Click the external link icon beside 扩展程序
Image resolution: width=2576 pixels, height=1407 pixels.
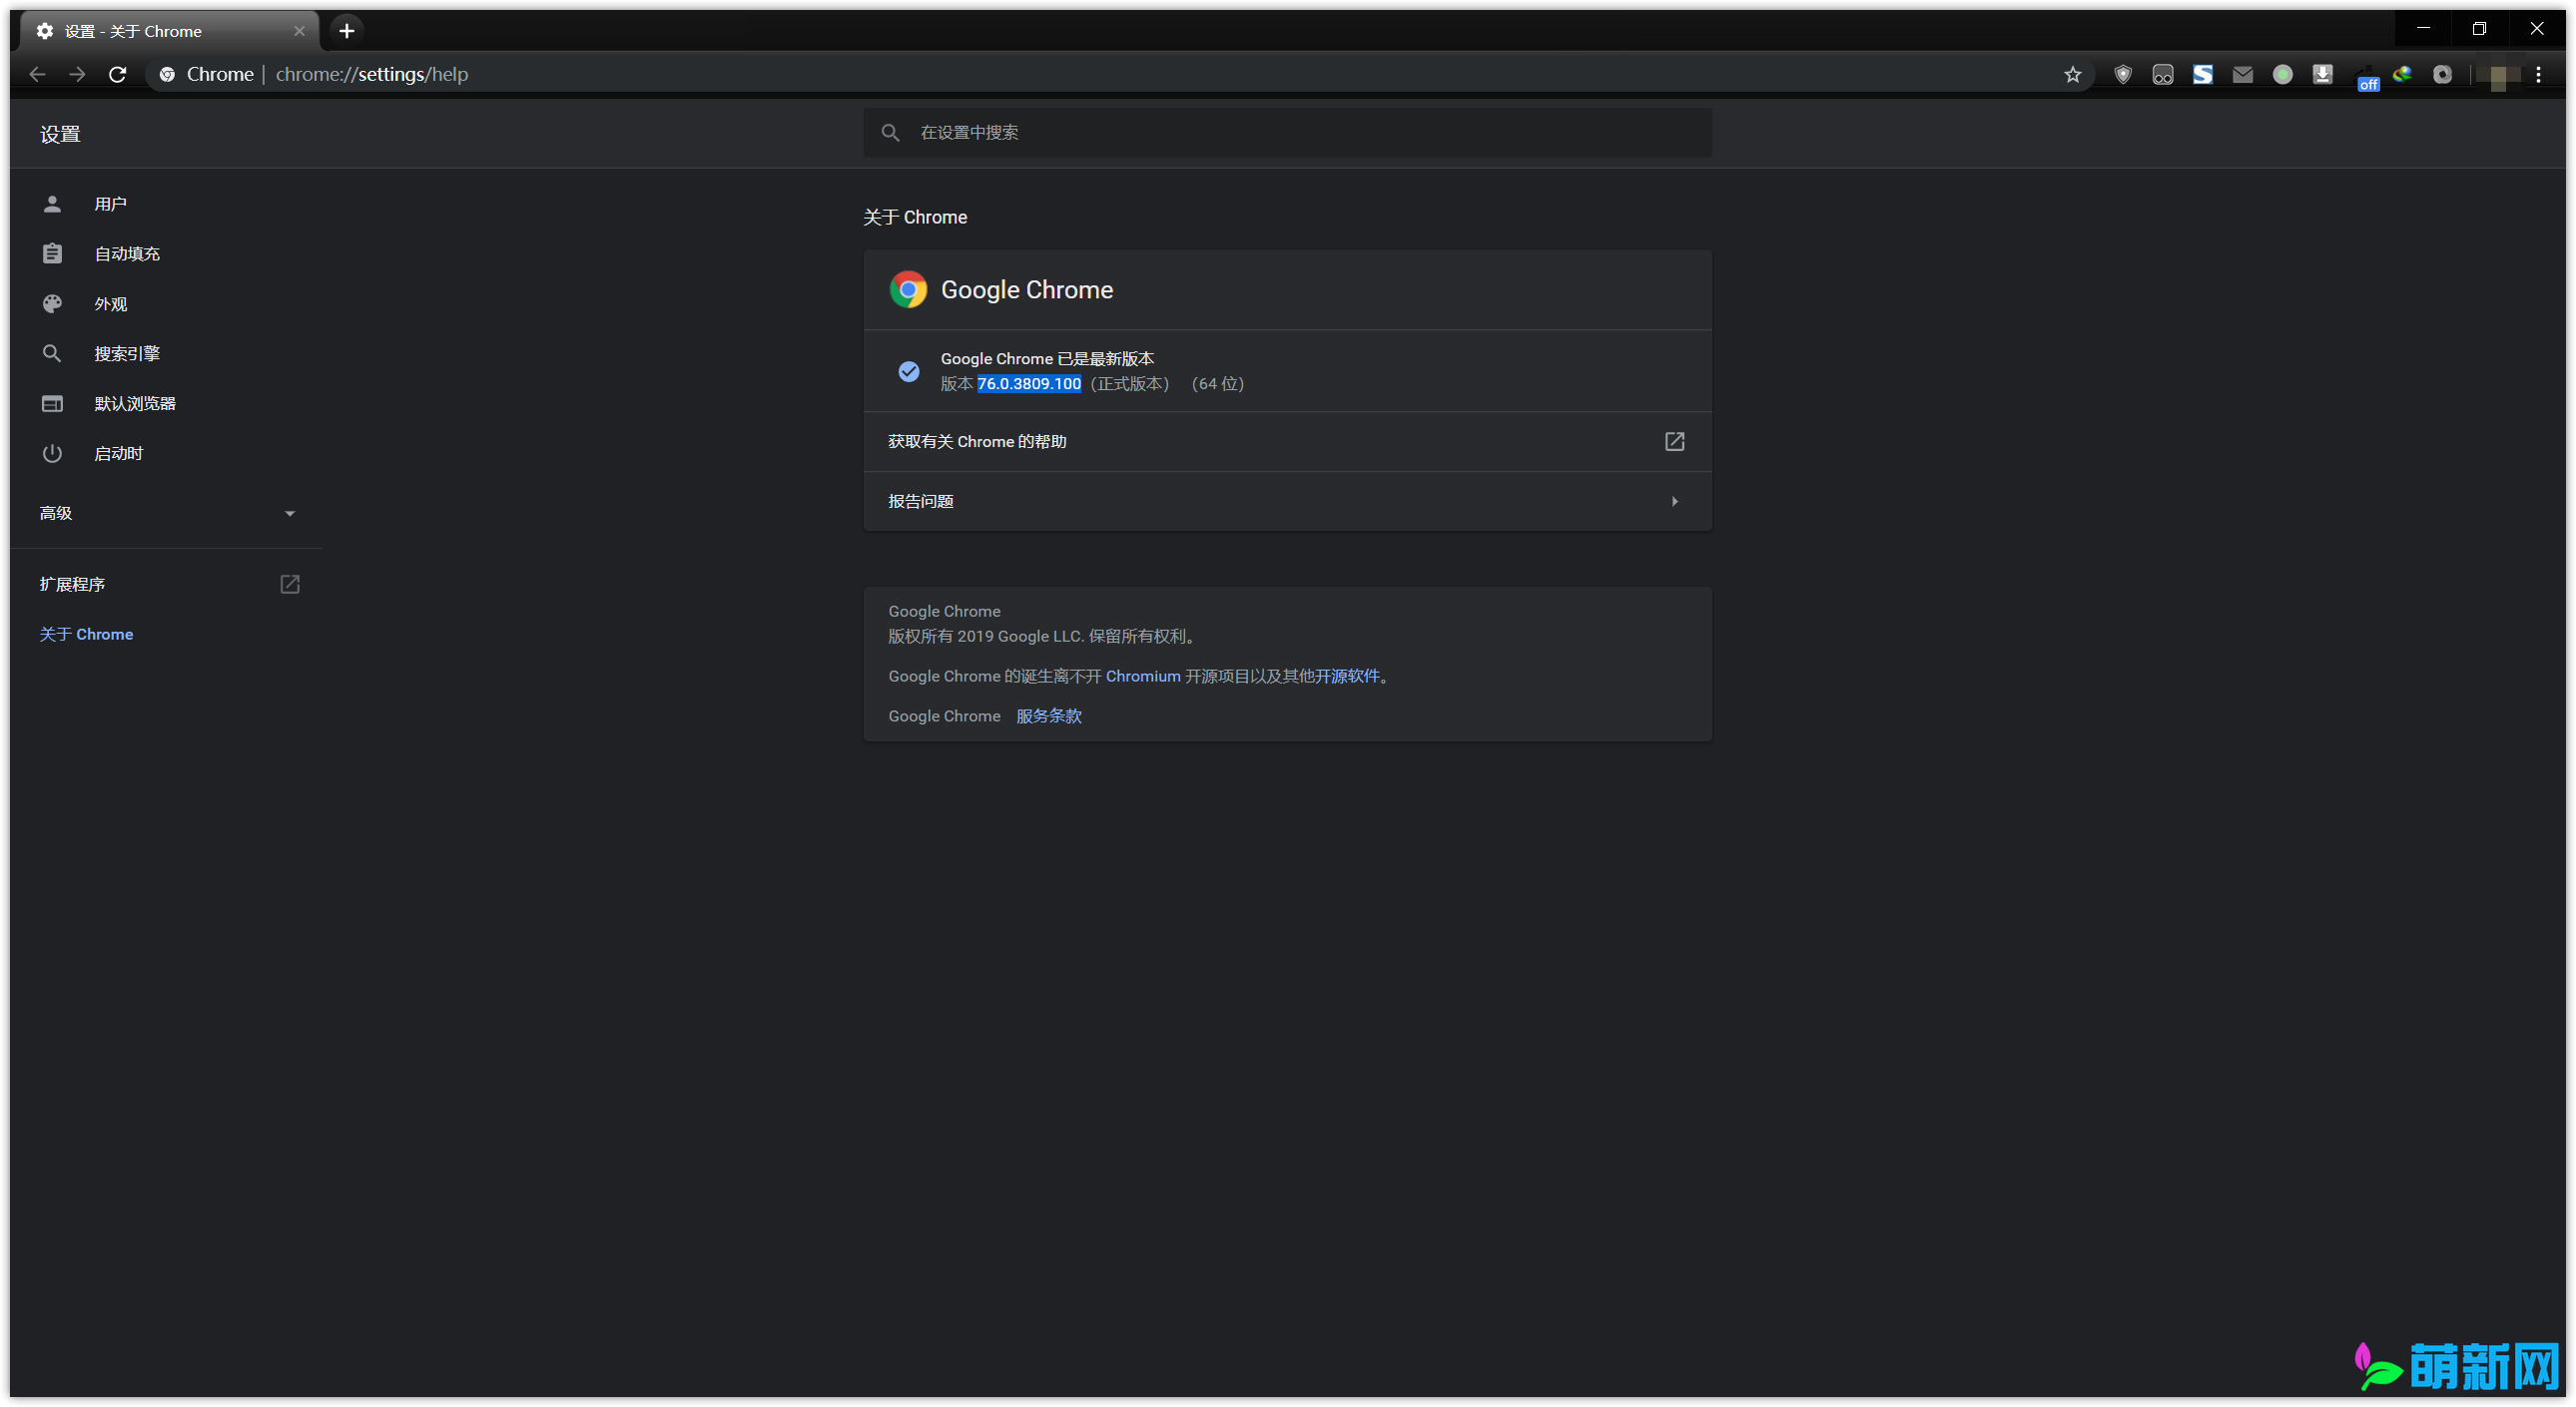290,585
